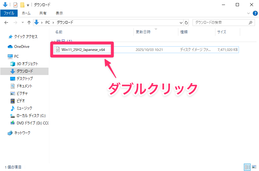Sort by 更新日時 column header
This screenshot has width=259, height=171.
pyautogui.click(x=143, y=32)
